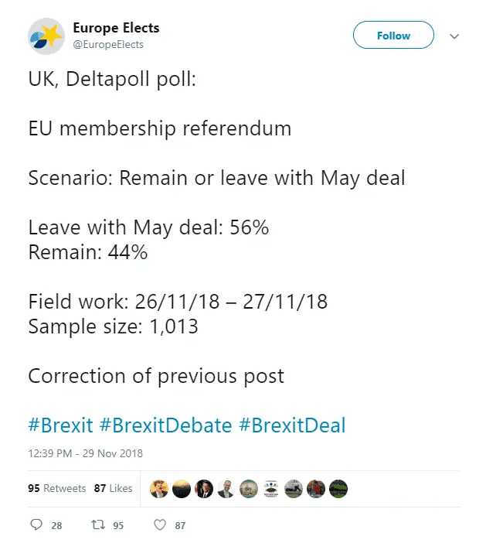This screenshot has height=550, width=486.
Task: Like the tweet with the heart icon
Action: (x=160, y=525)
